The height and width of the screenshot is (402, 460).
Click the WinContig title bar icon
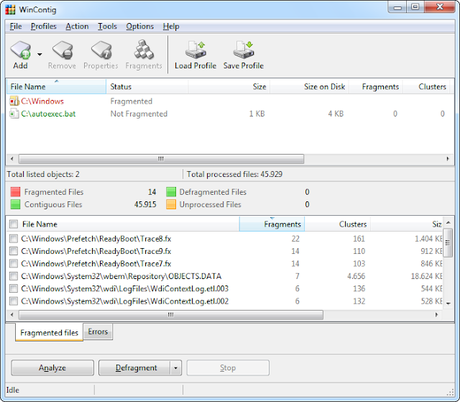tap(10, 9)
